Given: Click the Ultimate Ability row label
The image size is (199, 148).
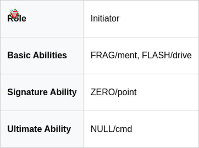Looking at the screenshot, I should pos(39,129).
